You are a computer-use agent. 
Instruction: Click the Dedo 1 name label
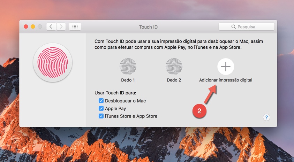128,80
